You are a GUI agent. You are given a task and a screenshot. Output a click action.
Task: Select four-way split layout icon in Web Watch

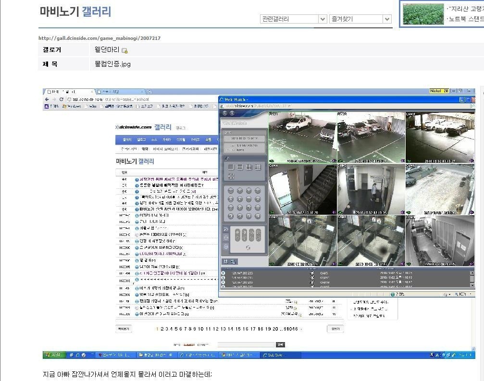[249, 167]
